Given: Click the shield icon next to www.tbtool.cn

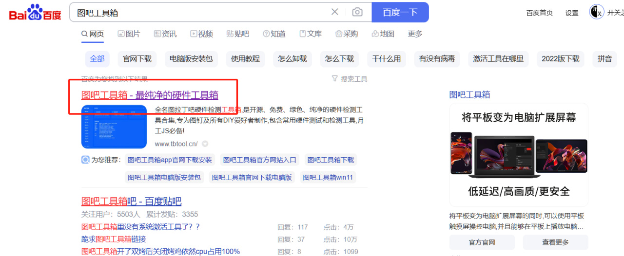Looking at the screenshot, I should (205, 144).
